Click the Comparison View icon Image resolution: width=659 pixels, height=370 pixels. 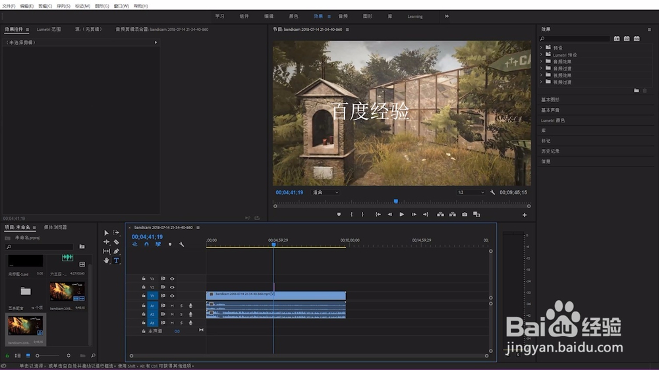coord(476,215)
